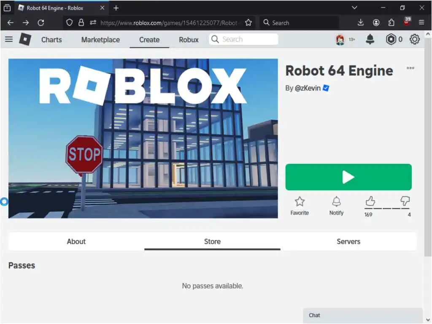
Task: Switch to the Servers tab
Action: pos(348,241)
